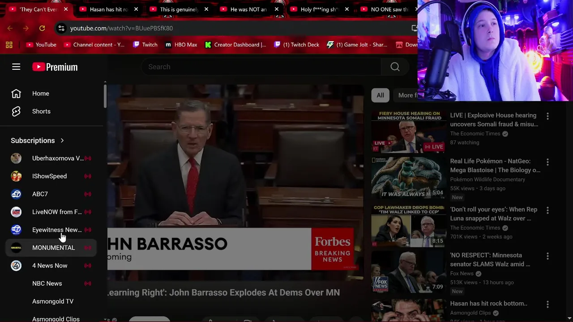This screenshot has width=573, height=322.
Task: Open the YouTube guide hamburger menu
Action: pyautogui.click(x=16, y=67)
